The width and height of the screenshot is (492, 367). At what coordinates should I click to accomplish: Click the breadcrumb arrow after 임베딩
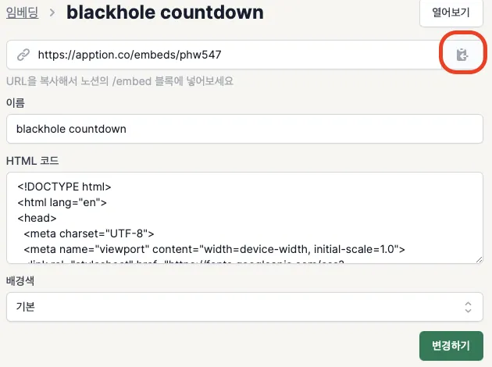52,12
